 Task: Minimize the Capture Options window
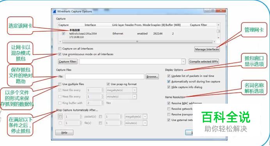[x=207, y=11]
